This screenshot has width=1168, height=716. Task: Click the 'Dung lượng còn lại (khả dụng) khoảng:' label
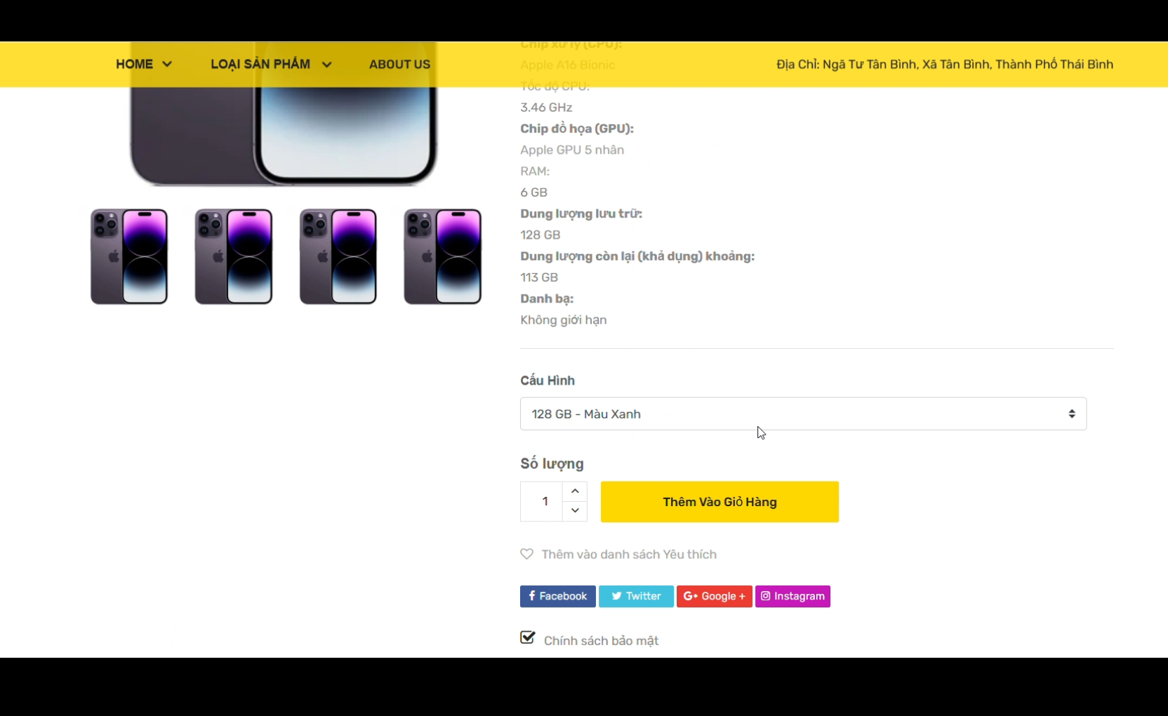pyautogui.click(x=637, y=256)
